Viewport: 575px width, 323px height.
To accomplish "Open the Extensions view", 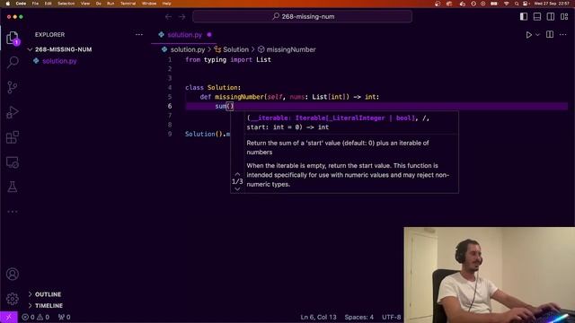I will (12, 137).
